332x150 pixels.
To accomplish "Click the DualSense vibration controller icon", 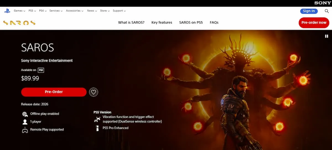I will (x=97, y=119).
